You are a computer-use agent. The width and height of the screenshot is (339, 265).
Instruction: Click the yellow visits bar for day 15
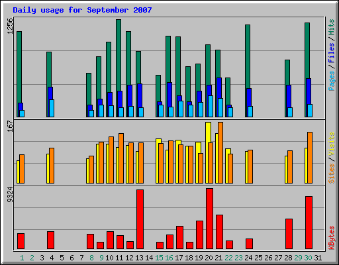[157, 161]
